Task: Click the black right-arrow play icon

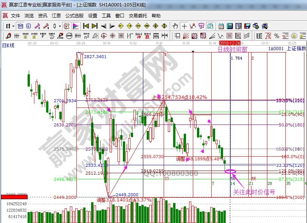Action: click(112, 26)
